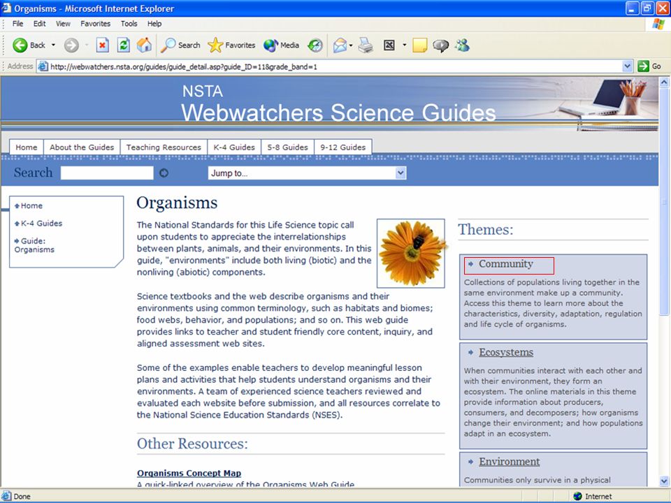
Task: Click the page icon in address bar
Action: point(43,66)
